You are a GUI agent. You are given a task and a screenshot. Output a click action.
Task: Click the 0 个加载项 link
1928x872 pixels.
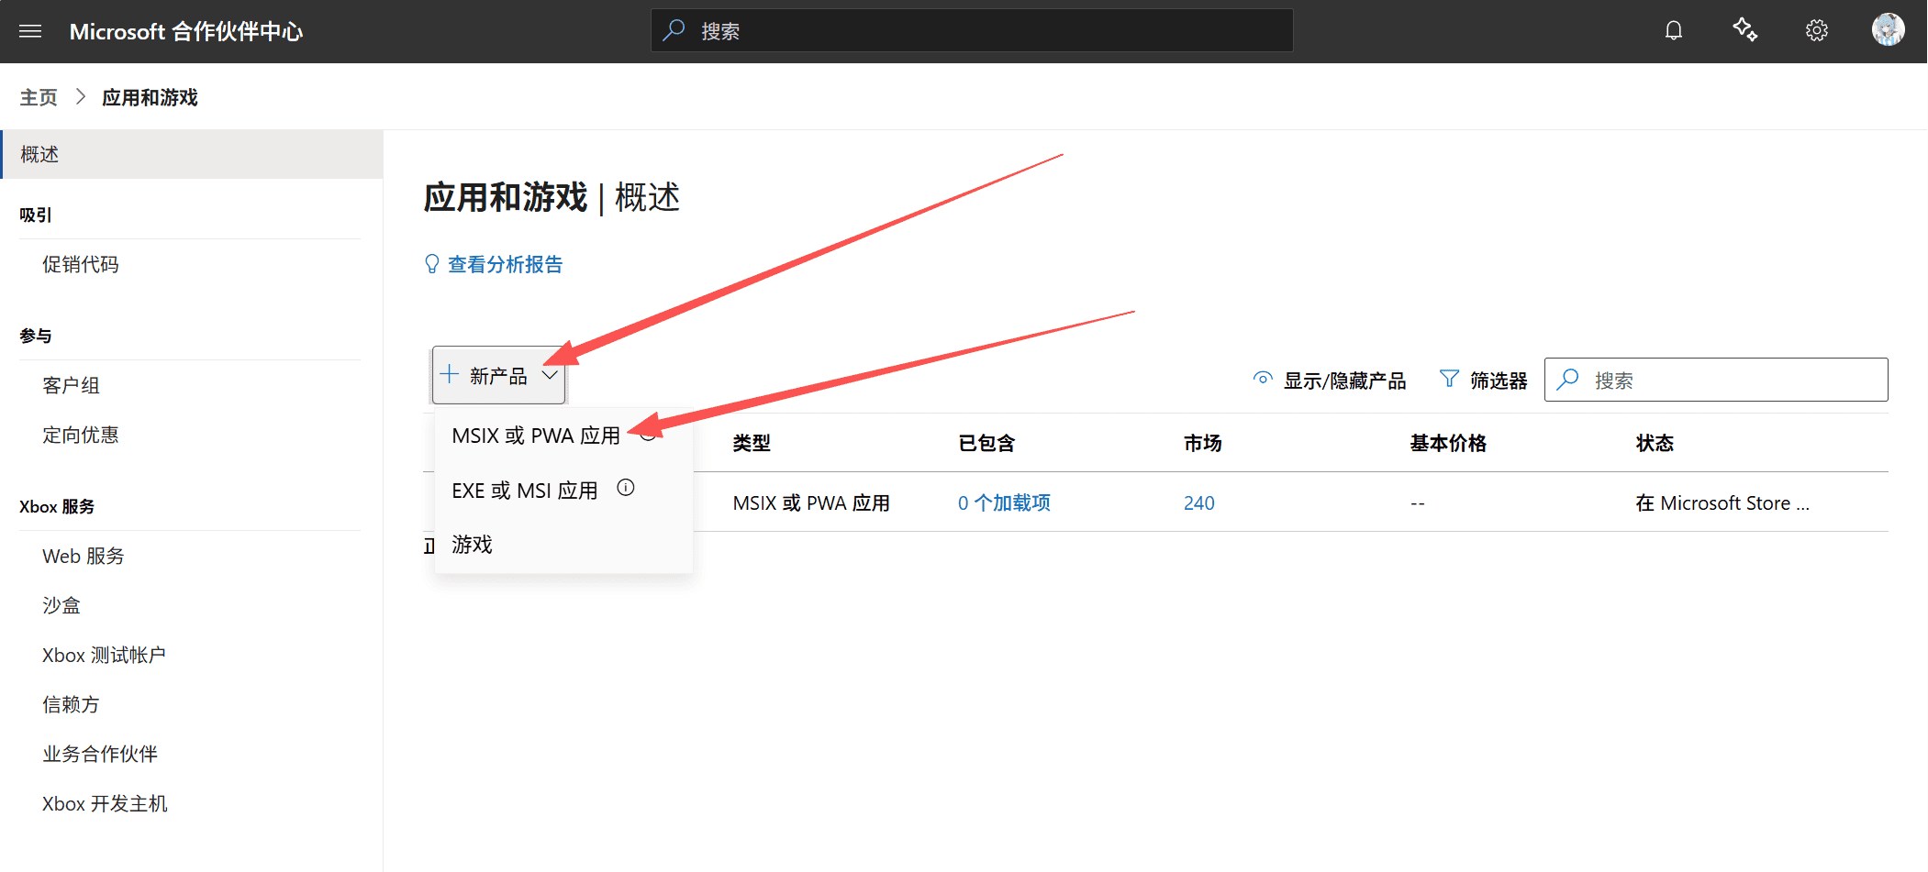click(1004, 503)
